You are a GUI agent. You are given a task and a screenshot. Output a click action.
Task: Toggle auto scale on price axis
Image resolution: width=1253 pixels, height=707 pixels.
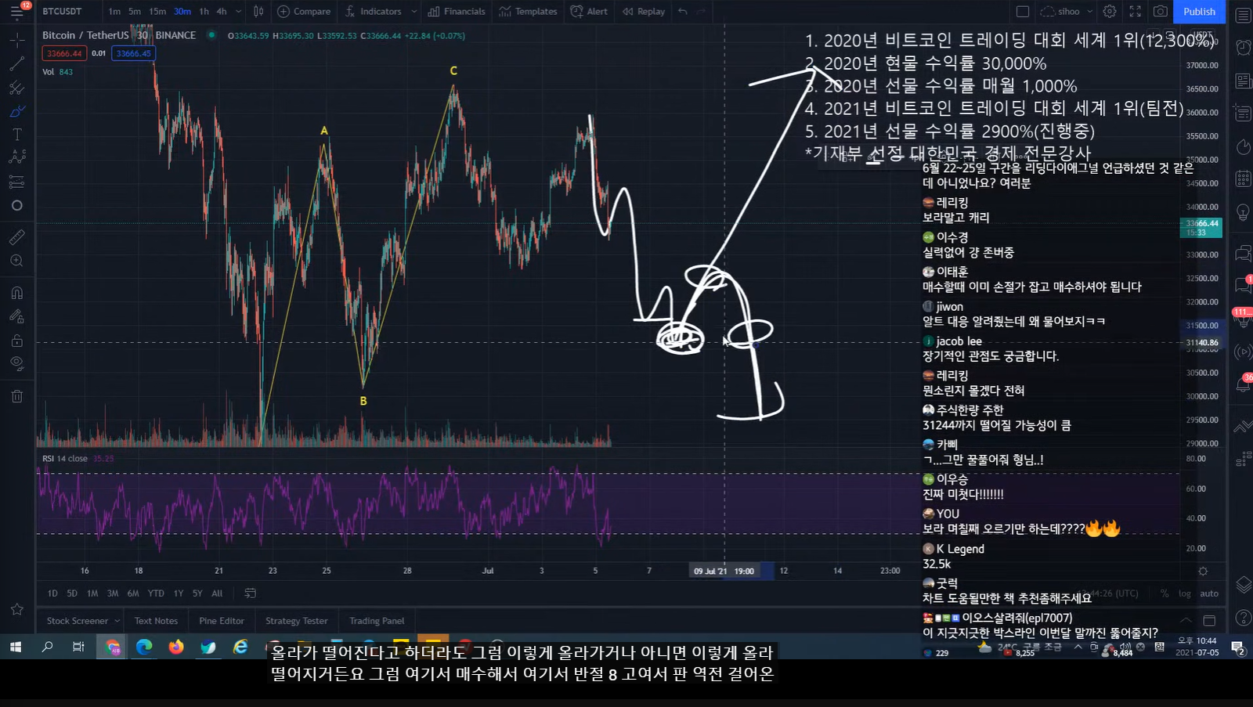click(x=1209, y=593)
